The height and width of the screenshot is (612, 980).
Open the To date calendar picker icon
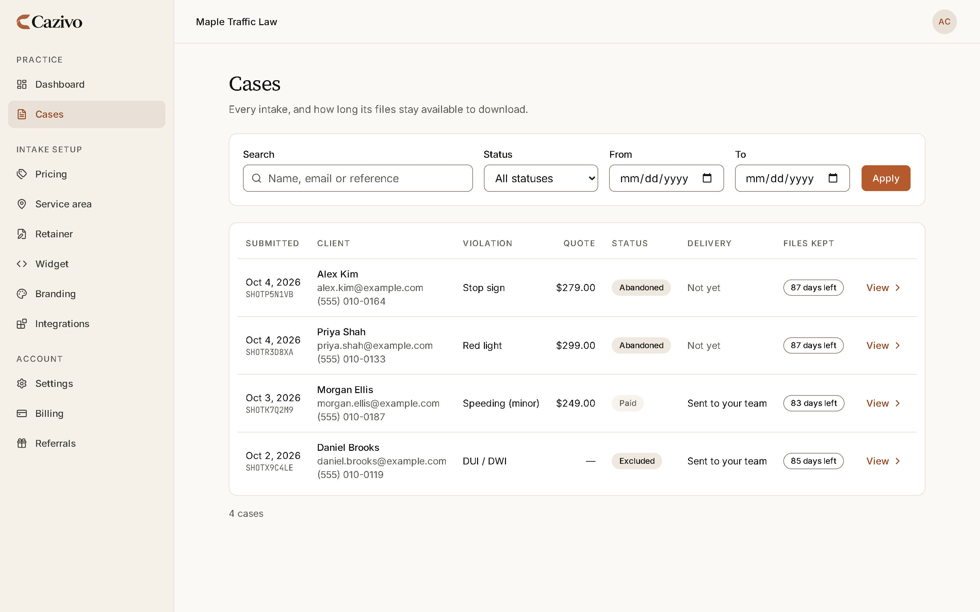pyautogui.click(x=833, y=178)
